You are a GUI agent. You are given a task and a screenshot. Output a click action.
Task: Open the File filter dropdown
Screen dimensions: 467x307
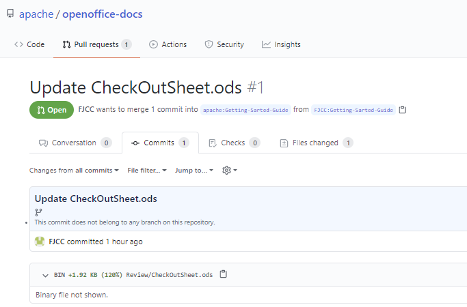coord(147,171)
